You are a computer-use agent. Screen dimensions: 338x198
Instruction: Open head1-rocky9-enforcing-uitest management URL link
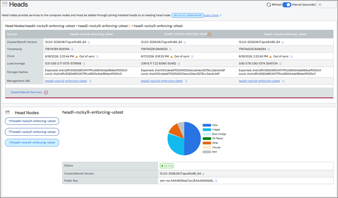[x=259, y=81]
